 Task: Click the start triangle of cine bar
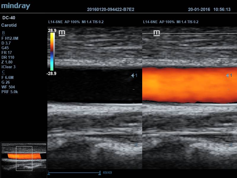[49, 172]
